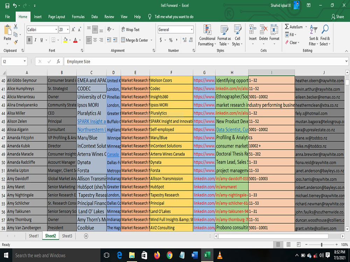Open Format as Table
This screenshot has height=262, width=350.
click(224, 35)
